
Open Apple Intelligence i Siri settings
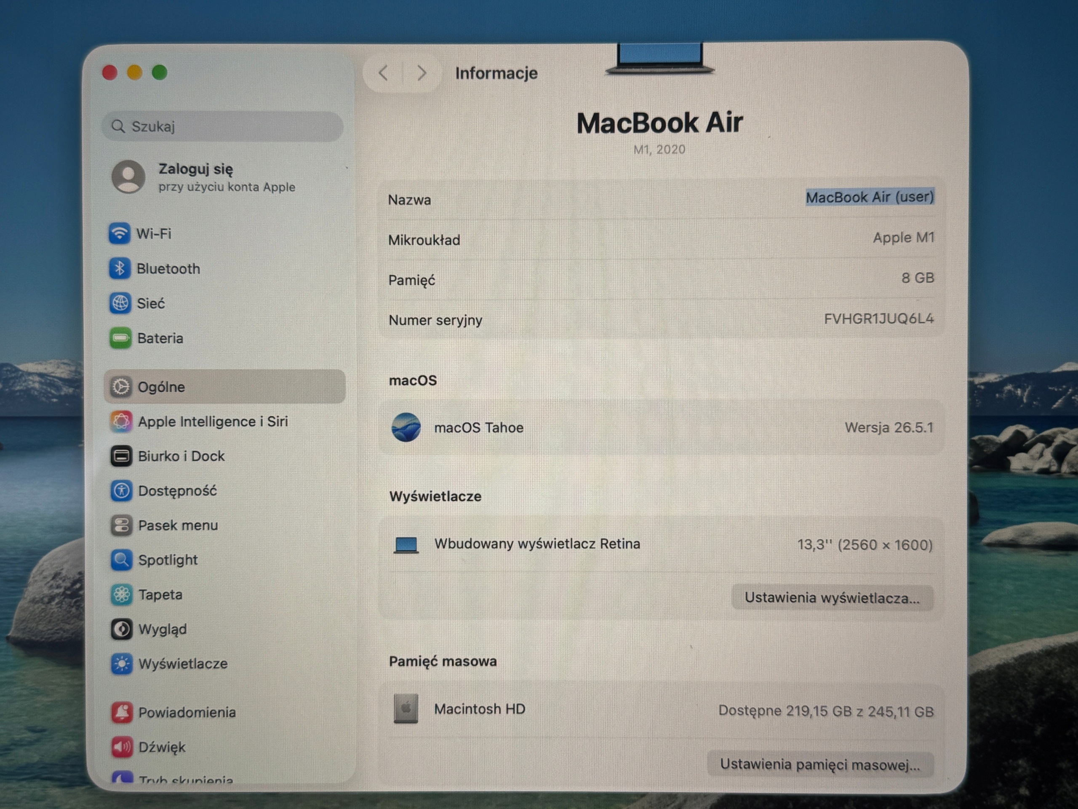[x=225, y=421]
